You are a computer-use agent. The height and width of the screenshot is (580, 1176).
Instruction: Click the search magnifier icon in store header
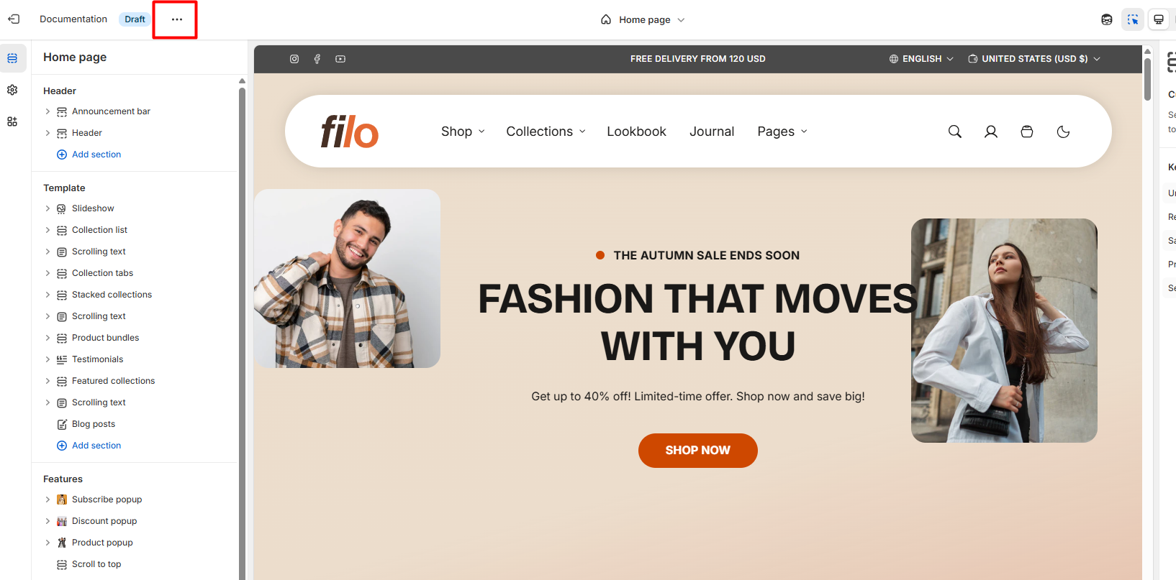tap(955, 132)
